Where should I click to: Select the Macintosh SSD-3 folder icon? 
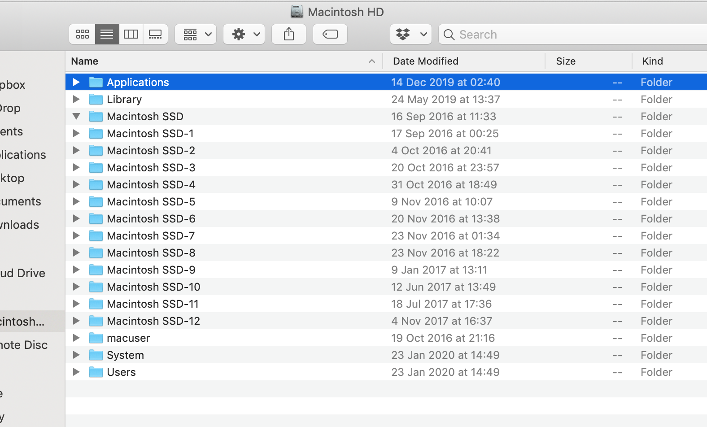pyautogui.click(x=96, y=167)
